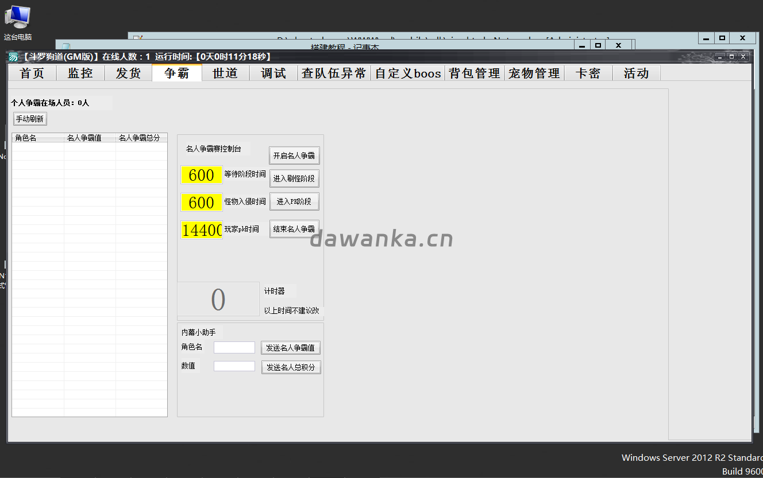Click the 手动刷新 refresh button
This screenshot has width=763, height=478.
(x=29, y=119)
